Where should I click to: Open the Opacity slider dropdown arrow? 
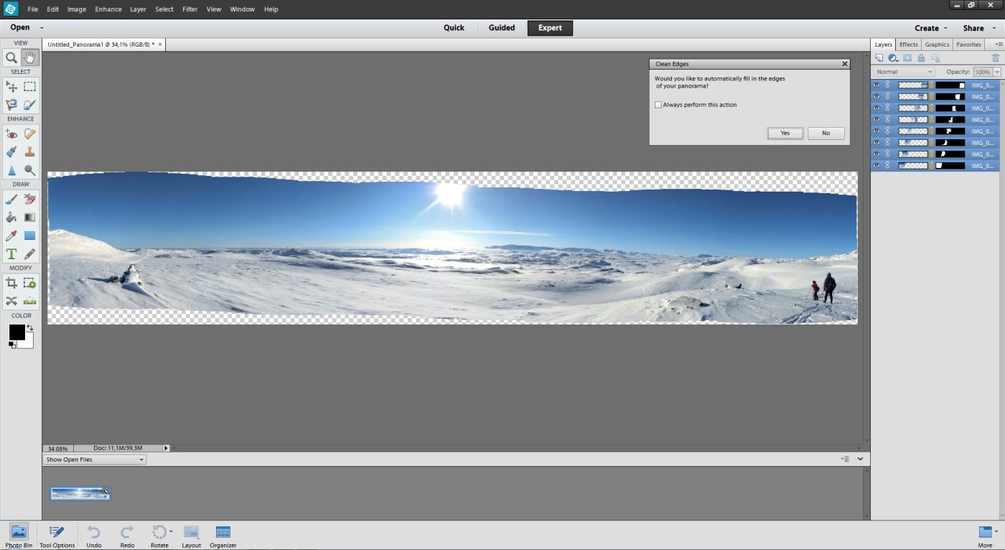click(x=997, y=73)
